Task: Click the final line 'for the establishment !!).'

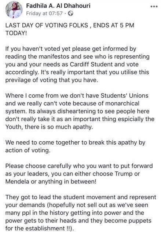Action: tap(40, 228)
